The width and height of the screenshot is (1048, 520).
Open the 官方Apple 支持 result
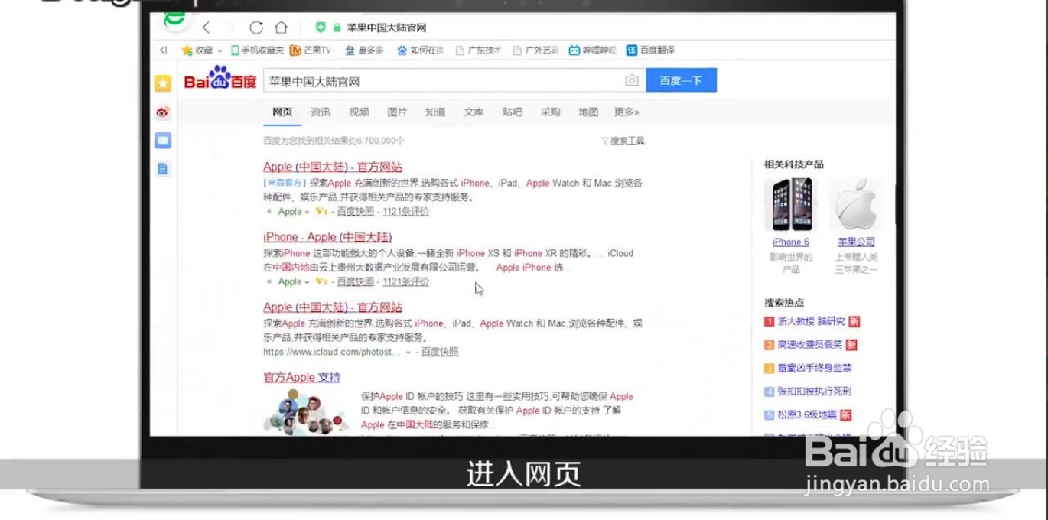[x=302, y=378]
